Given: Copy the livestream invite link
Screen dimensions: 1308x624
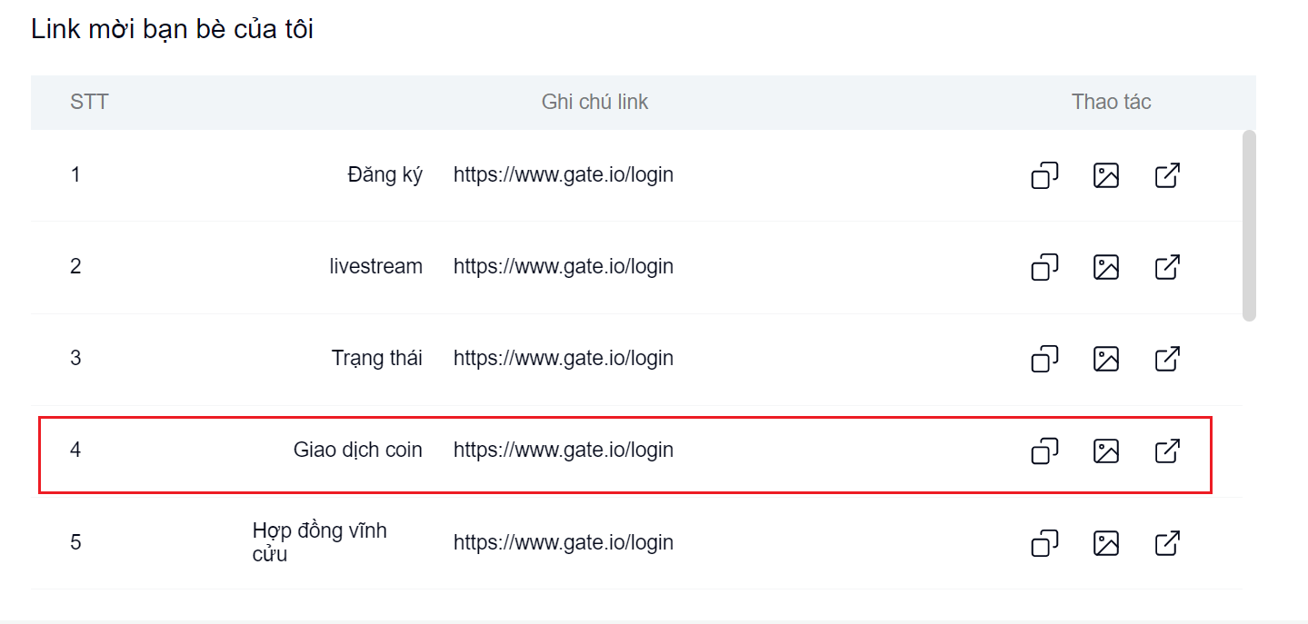Looking at the screenshot, I should tap(1044, 267).
